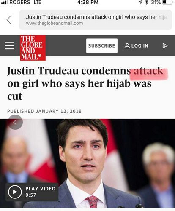Tap the user profile icon beside LOG IN
This screenshot has width=175, height=211.
(x=127, y=46)
